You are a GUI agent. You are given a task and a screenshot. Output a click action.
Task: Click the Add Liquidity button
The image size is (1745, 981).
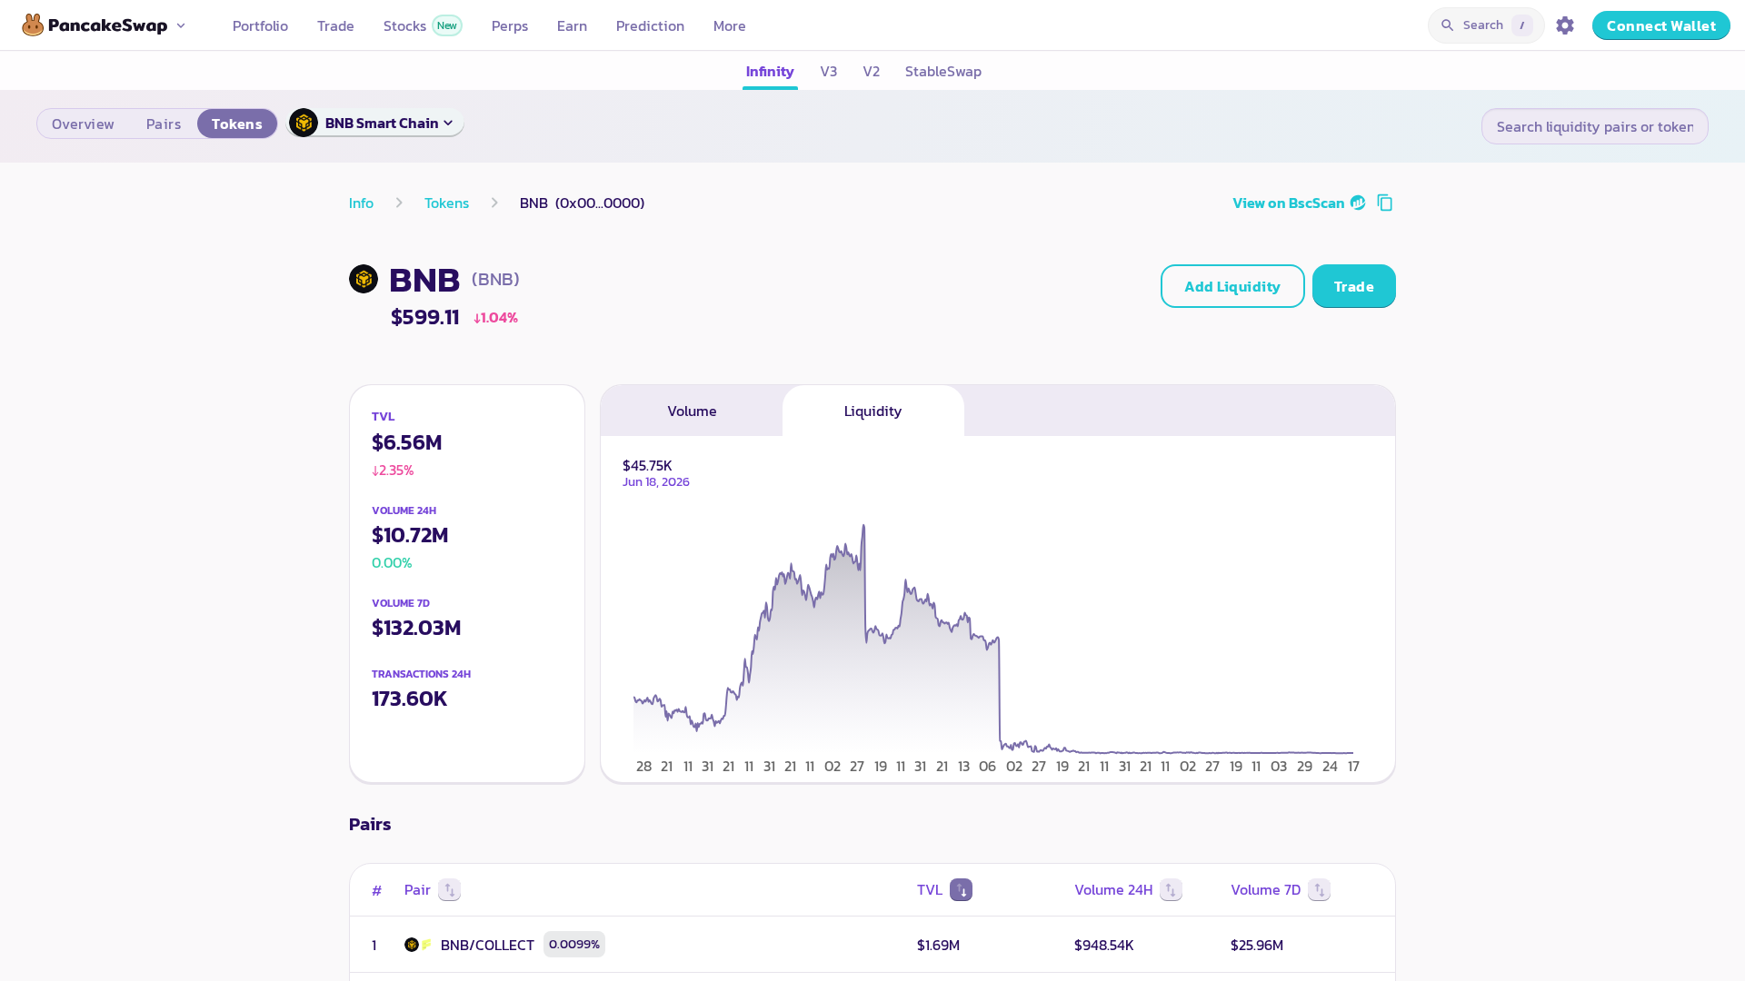1232,286
